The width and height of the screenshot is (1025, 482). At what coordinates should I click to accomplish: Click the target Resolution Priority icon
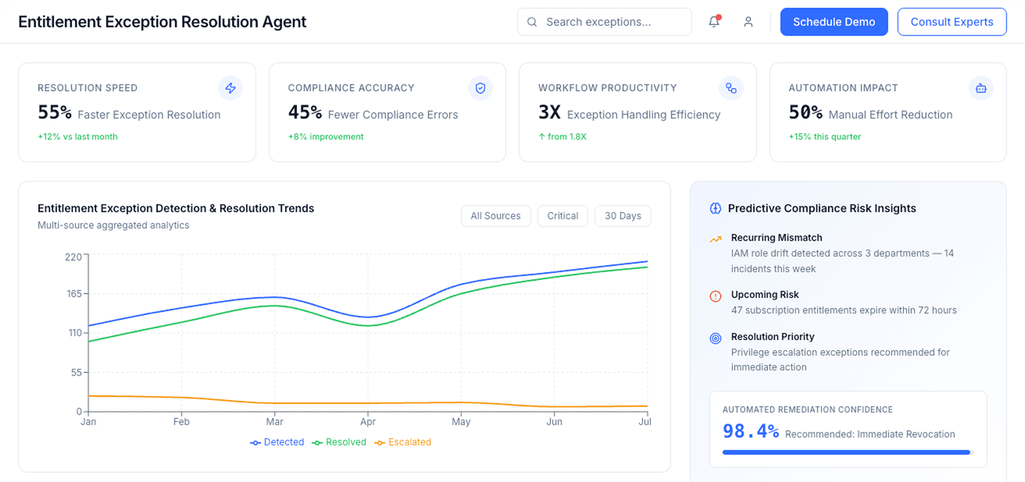(x=715, y=338)
